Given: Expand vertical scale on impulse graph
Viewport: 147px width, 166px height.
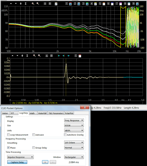Looking at the screenshot, I should point(22,56).
